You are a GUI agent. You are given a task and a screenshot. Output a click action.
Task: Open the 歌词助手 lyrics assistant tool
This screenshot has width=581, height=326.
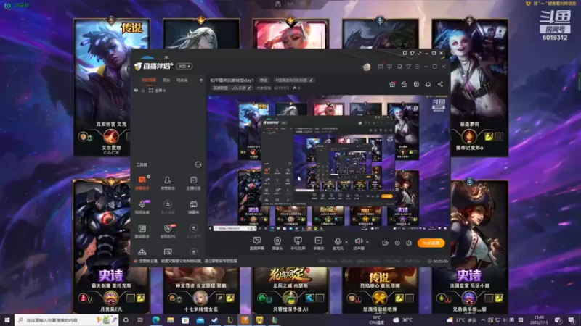[142, 231]
